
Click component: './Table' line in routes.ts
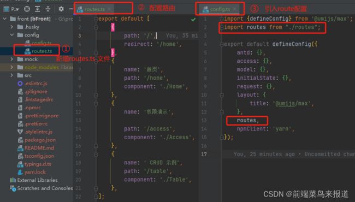(x=158, y=180)
